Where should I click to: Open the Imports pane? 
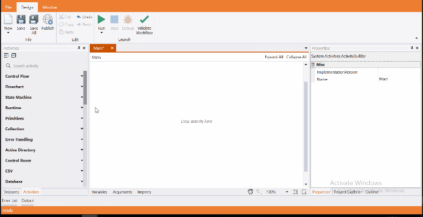click(144, 192)
